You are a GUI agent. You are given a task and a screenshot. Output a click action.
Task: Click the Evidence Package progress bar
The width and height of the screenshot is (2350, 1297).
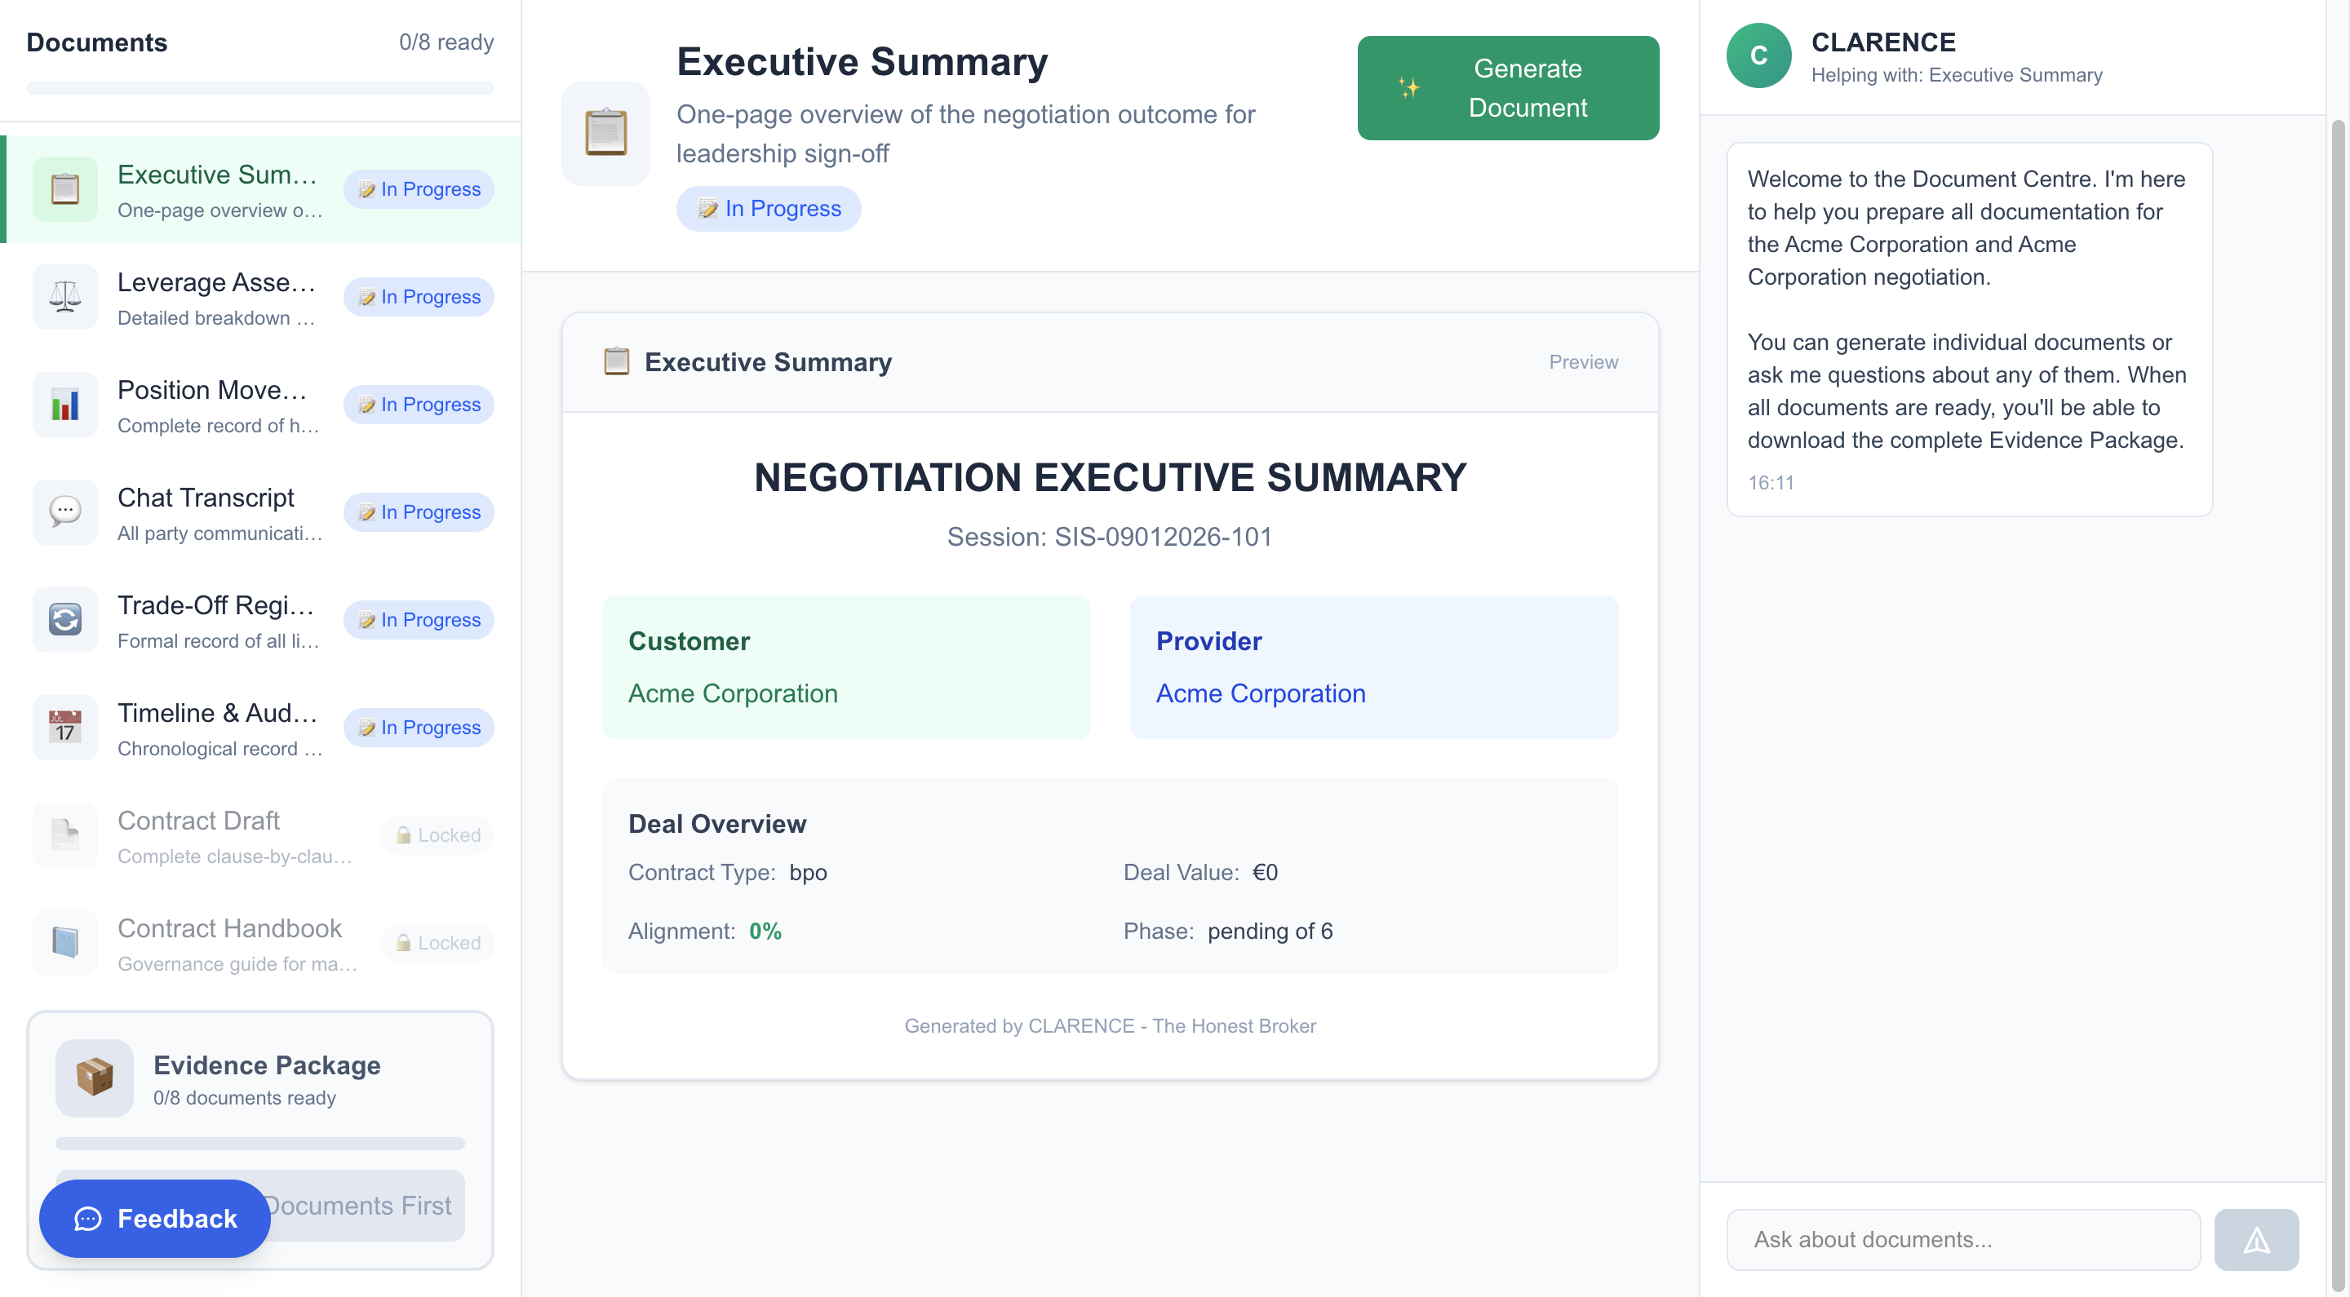(x=260, y=1144)
